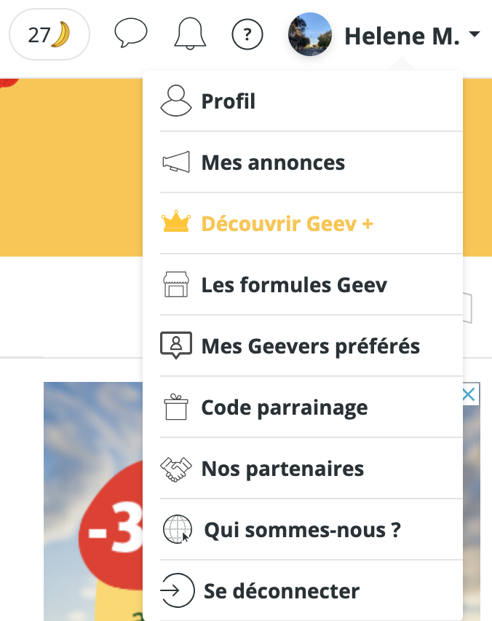Open the account menu by clicking Helene M.
Image resolution: width=492 pixels, height=621 pixels.
click(x=402, y=34)
